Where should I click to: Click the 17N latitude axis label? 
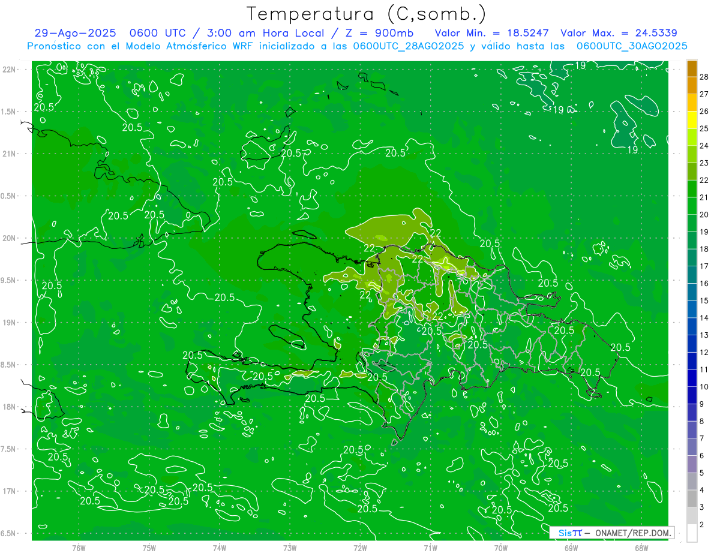[10, 491]
